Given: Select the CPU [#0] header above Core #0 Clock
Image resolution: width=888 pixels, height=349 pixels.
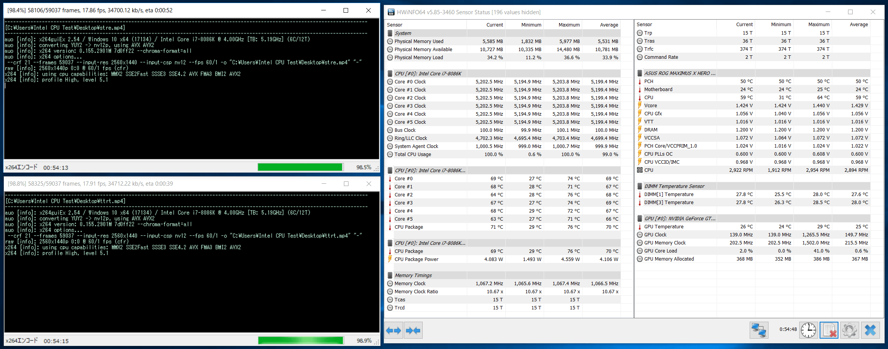Looking at the screenshot, I should click(503, 73).
